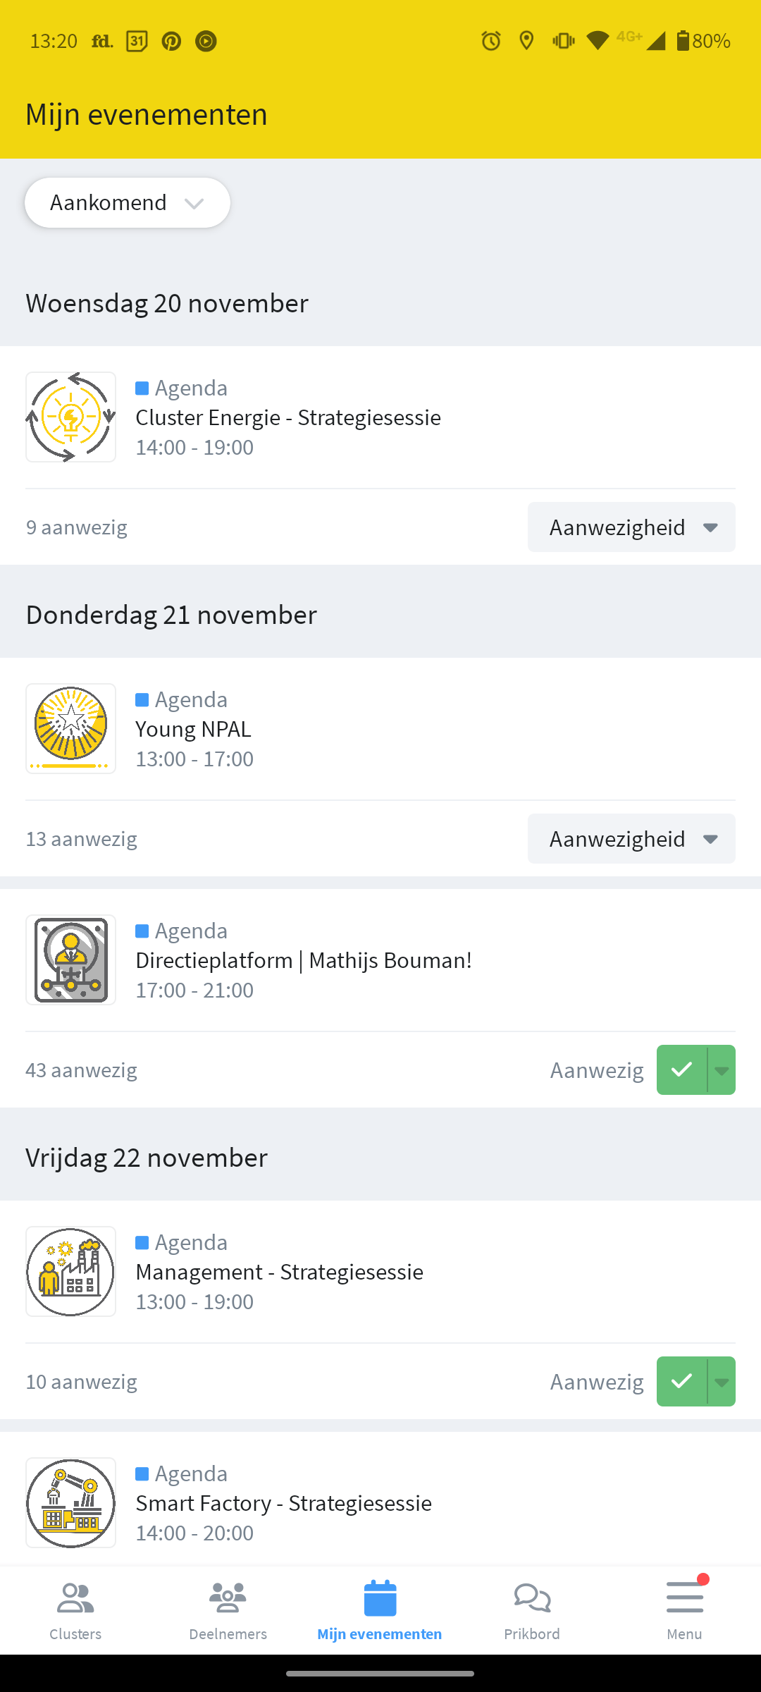Open Aanwezigheid dropdown for Cluster Energie

click(x=631, y=527)
